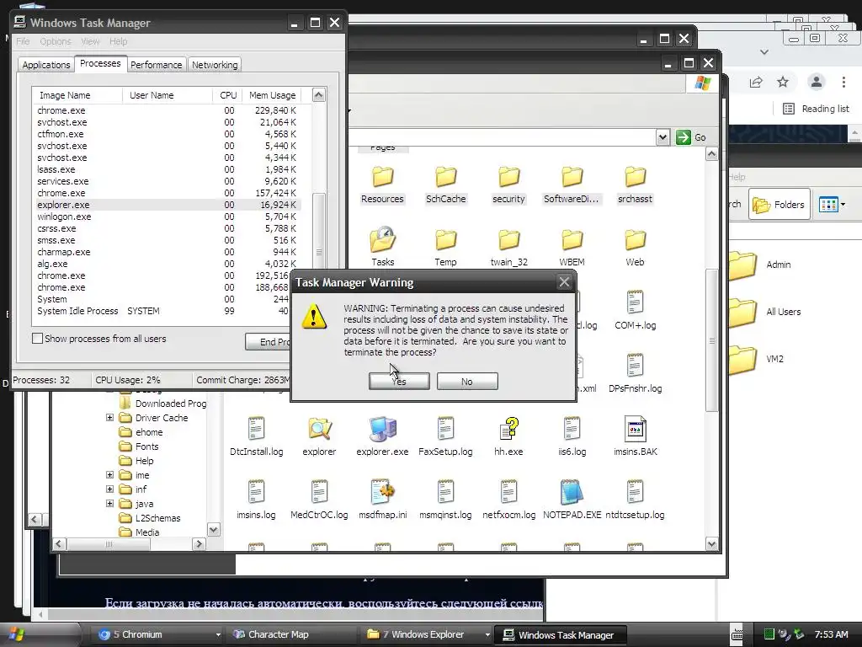Select the FaxSetup.log file icon
Viewport: 862px width, 647px height.
(x=446, y=429)
